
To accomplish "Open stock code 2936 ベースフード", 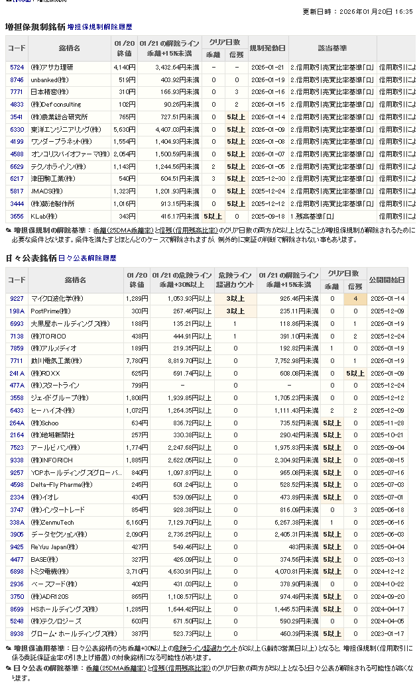I will point(17,584).
